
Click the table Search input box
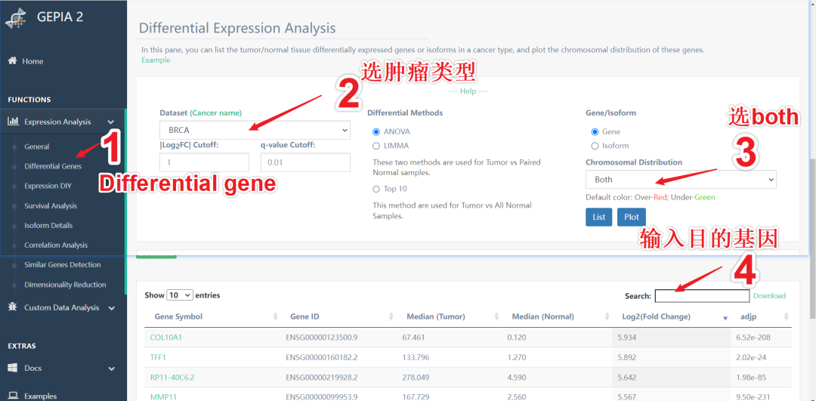702,295
